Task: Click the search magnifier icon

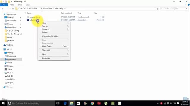Action: click(x=186, y=9)
